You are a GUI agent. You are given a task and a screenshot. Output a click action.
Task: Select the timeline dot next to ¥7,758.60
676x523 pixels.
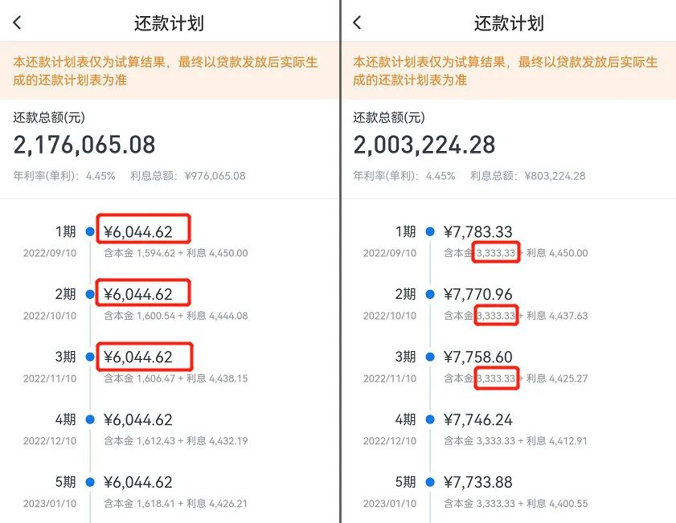tap(430, 358)
